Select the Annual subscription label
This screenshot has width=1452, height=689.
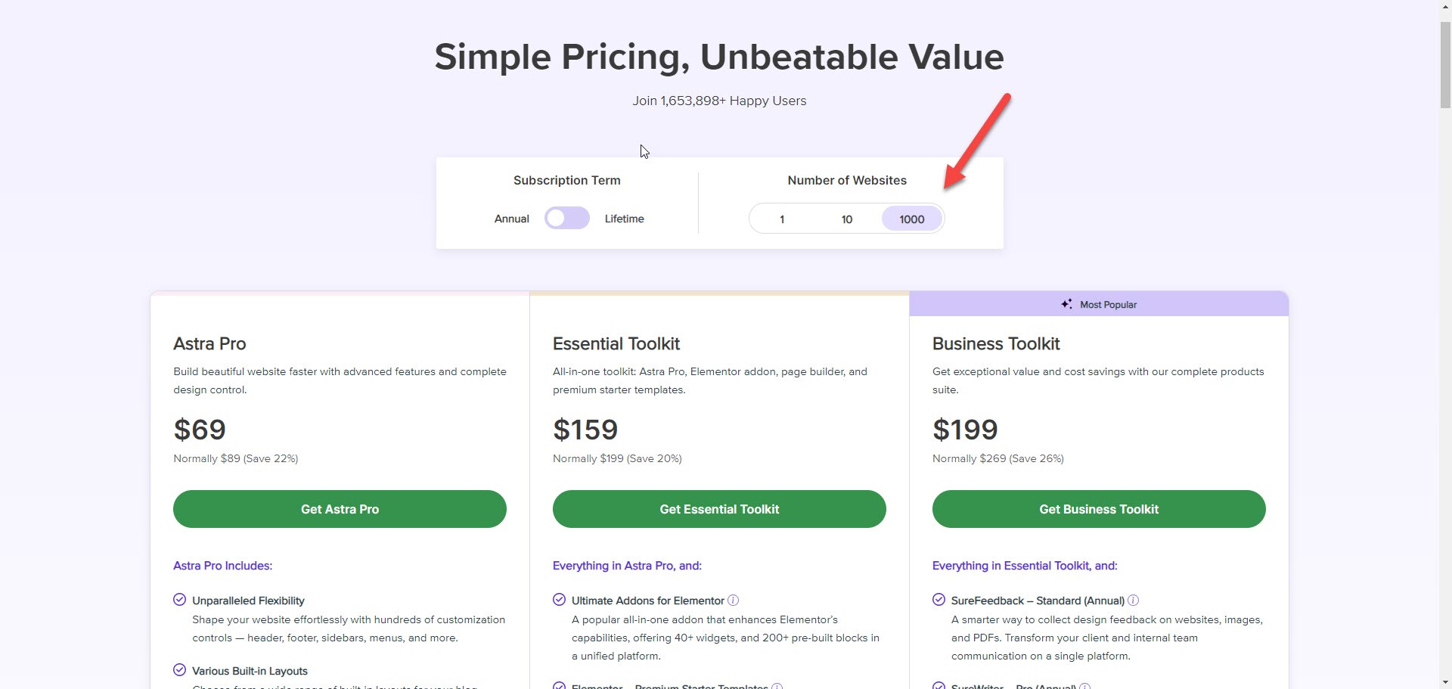pos(511,219)
